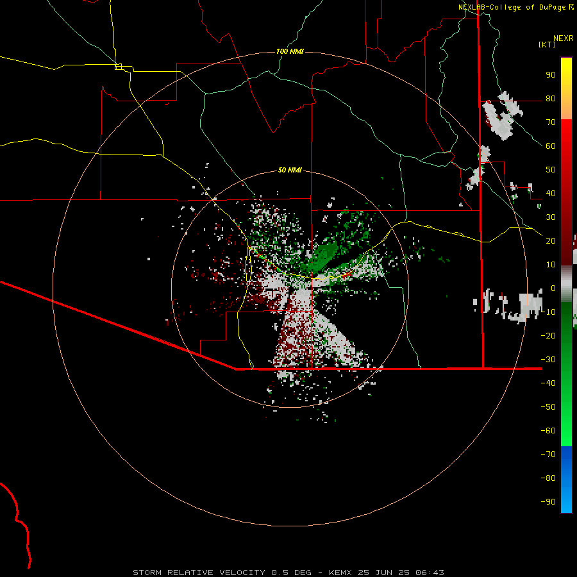Select the -30 scale value
The image size is (577, 577).
pos(548,360)
